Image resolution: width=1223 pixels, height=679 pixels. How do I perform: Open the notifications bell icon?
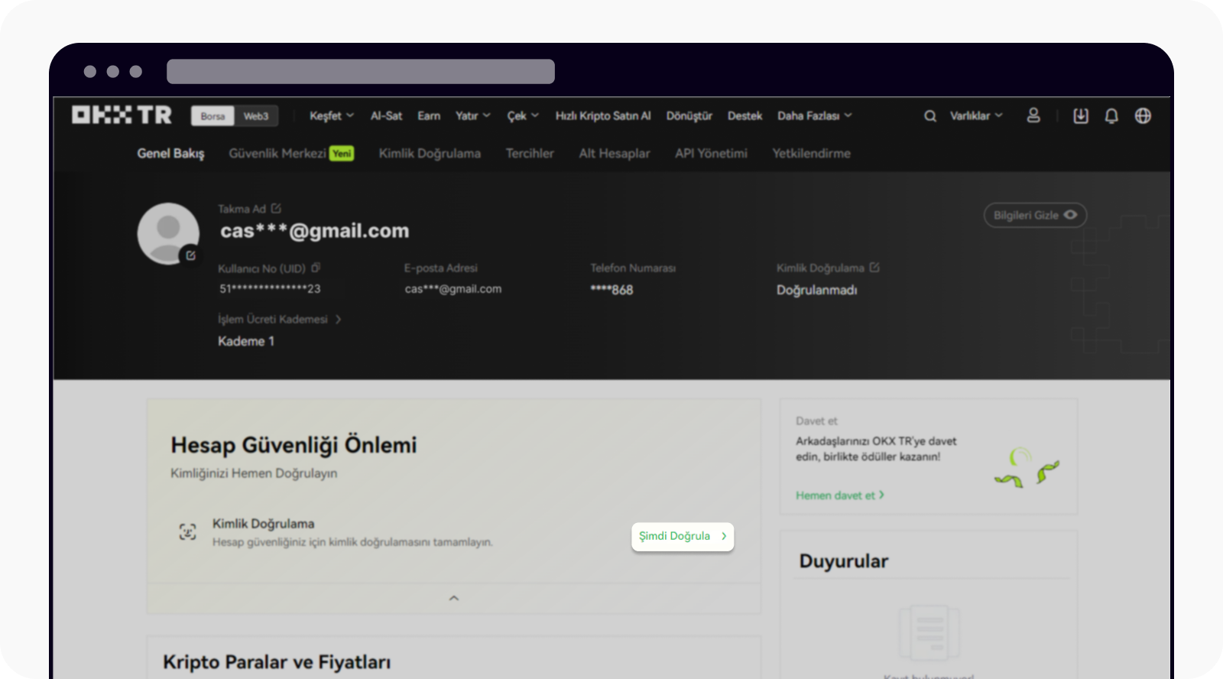pyautogui.click(x=1111, y=115)
